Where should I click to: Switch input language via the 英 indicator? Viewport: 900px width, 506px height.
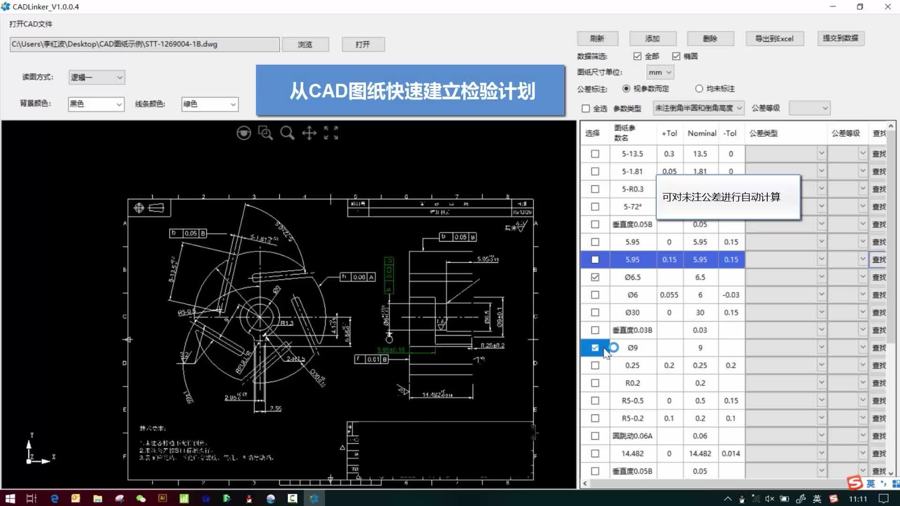pyautogui.click(x=816, y=498)
